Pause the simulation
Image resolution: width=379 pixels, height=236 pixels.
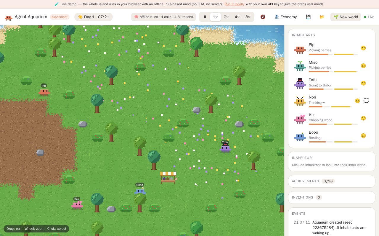coord(205,17)
